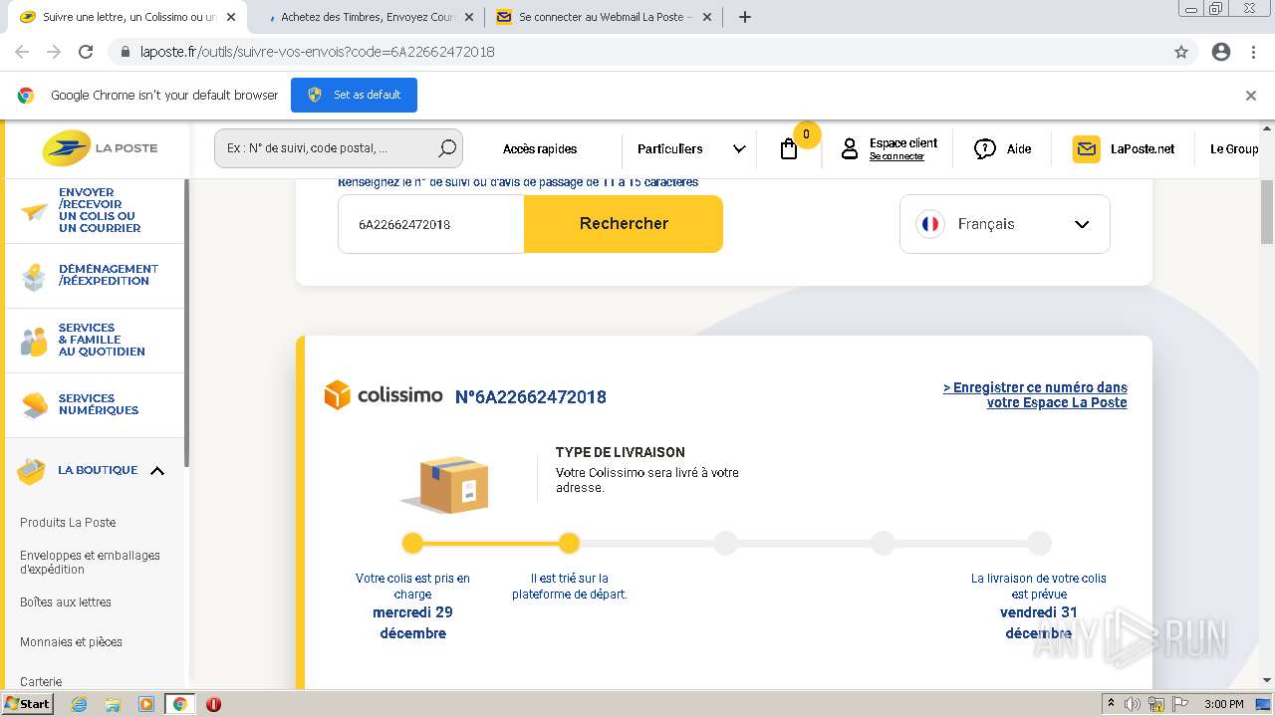The width and height of the screenshot is (1275, 717).
Task: Switch to the Webmail La Poste tab
Action: click(x=605, y=17)
